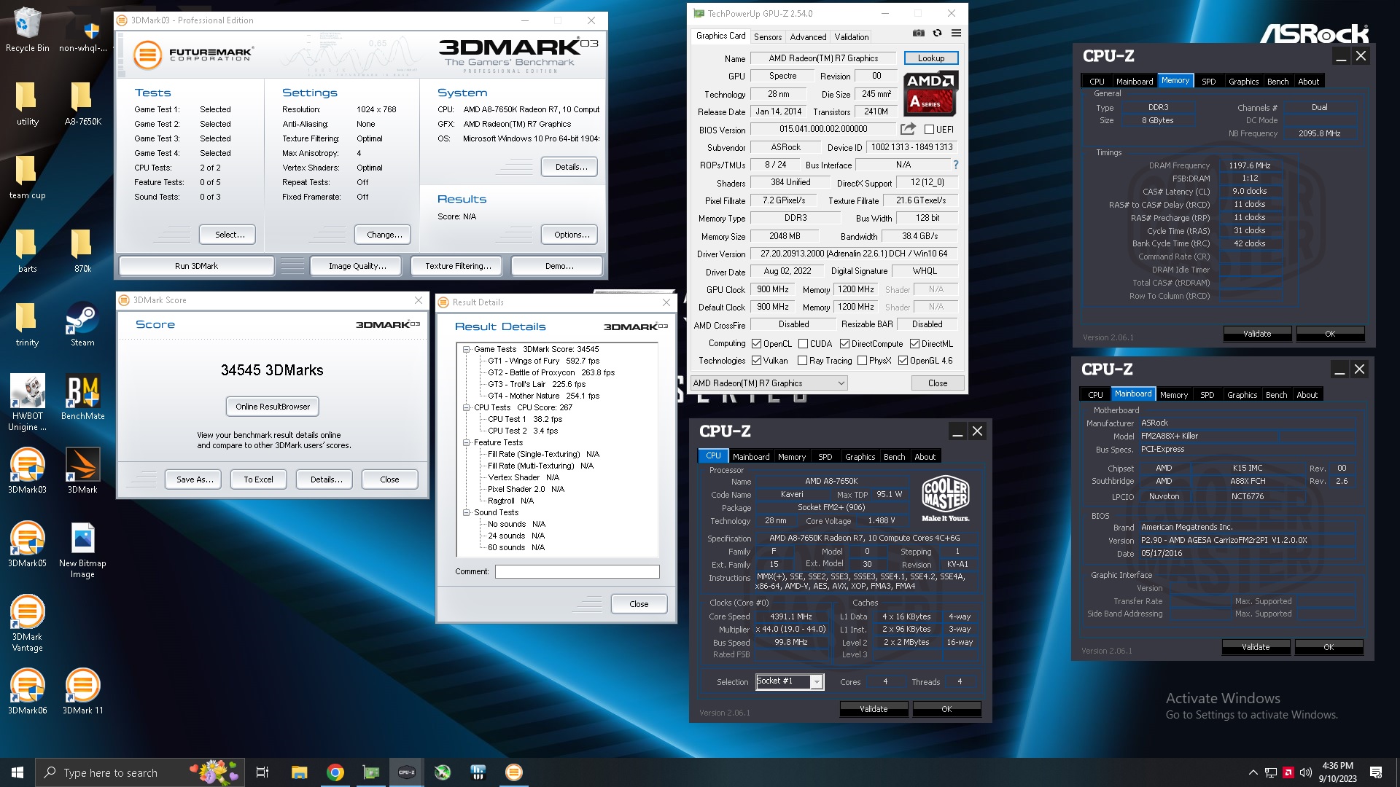1400x787 pixels.
Task: Open the 3DMark desktop shortcut with orange arrow
Action: tap(82, 471)
